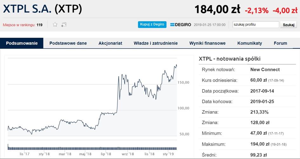Click the Szukaj search button

pos(288,25)
